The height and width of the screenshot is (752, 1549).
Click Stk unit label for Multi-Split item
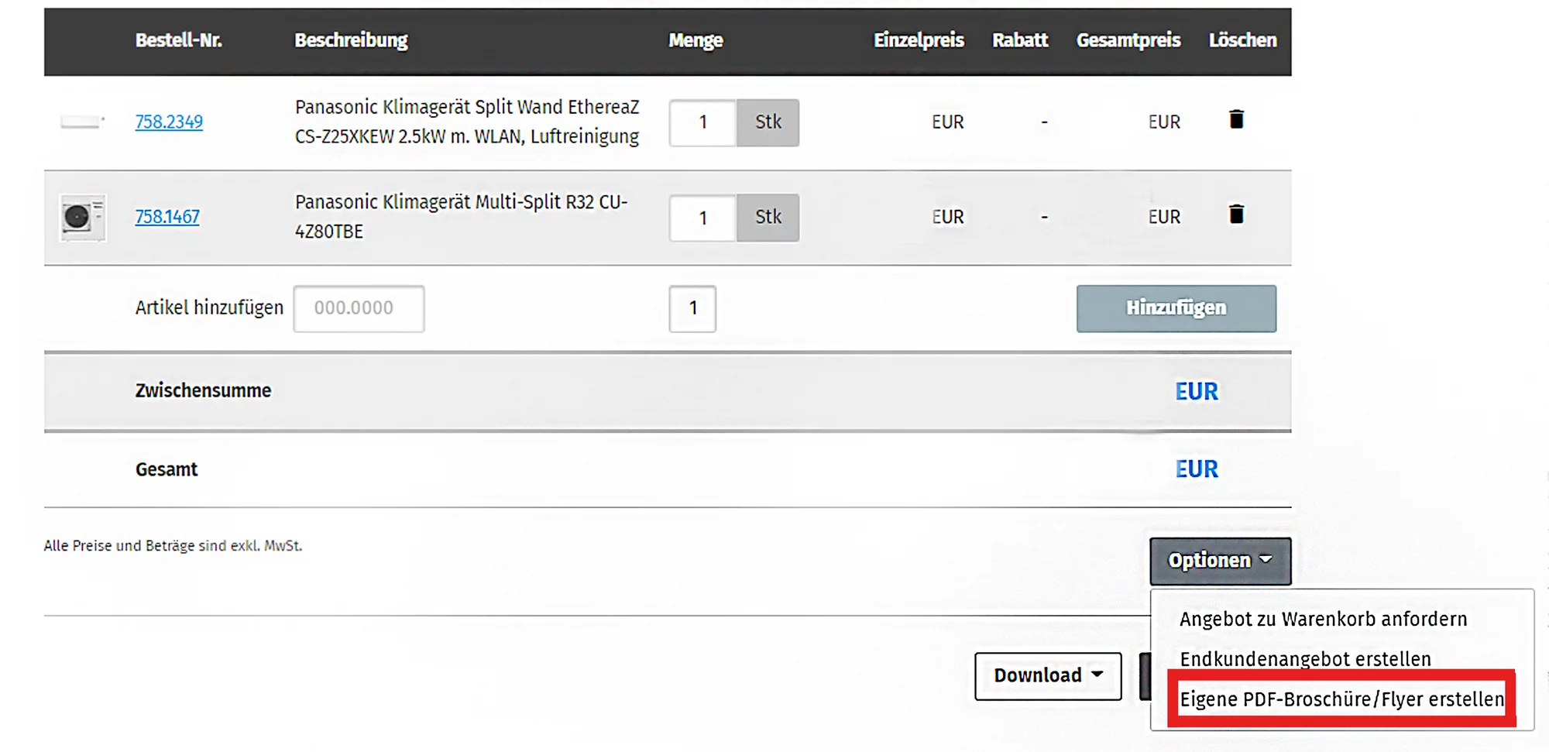pos(768,218)
